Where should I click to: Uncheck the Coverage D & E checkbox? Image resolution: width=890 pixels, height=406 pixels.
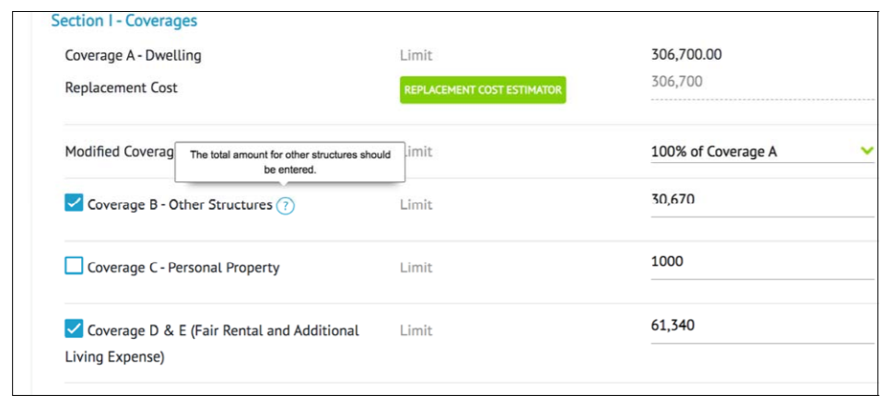pos(74,329)
